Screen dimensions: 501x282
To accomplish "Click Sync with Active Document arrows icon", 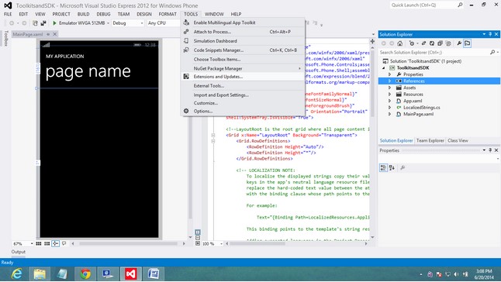I will [423, 43].
